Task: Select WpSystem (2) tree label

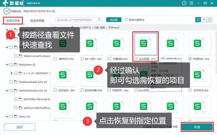Action: tap(27, 65)
